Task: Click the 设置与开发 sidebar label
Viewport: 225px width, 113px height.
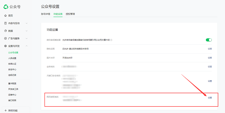Action: tap(14, 46)
